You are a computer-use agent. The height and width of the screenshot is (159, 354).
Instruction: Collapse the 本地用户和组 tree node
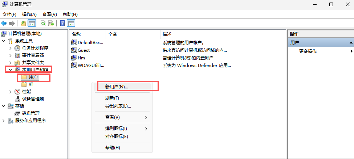click(x=10, y=70)
